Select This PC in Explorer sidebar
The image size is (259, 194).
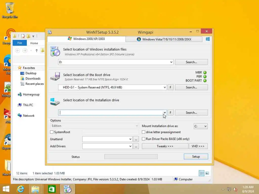[x=28, y=105]
